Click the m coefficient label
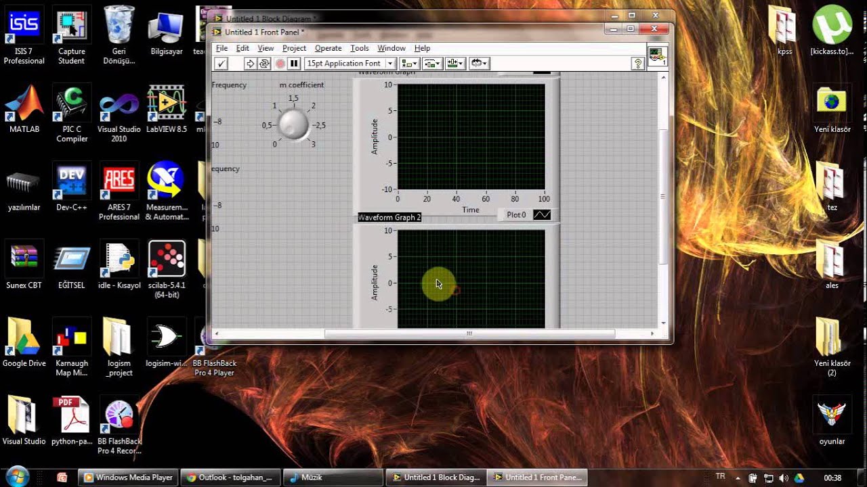This screenshot has height=487, width=867. coord(301,85)
